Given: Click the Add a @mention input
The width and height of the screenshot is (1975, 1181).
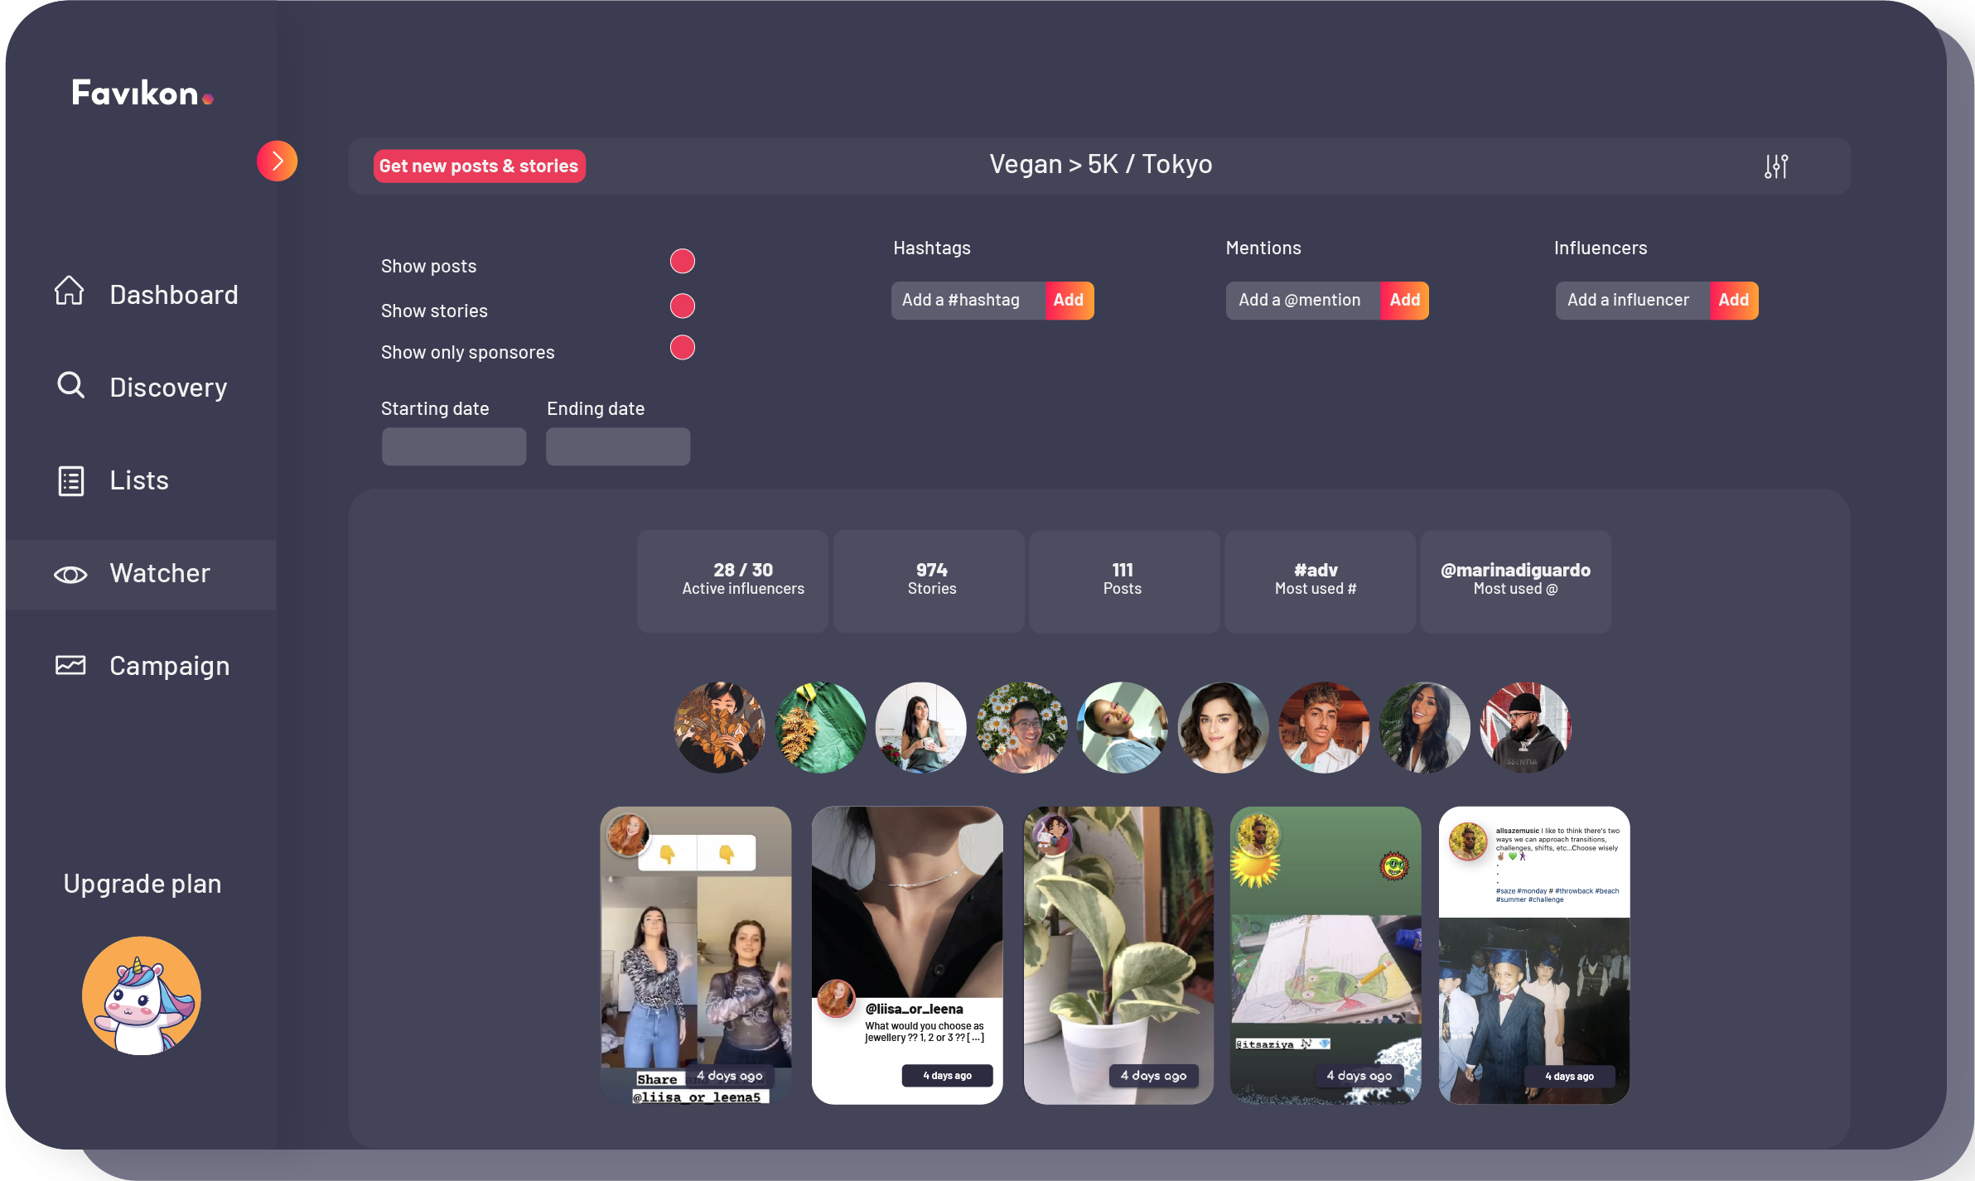Looking at the screenshot, I should click(x=1301, y=301).
